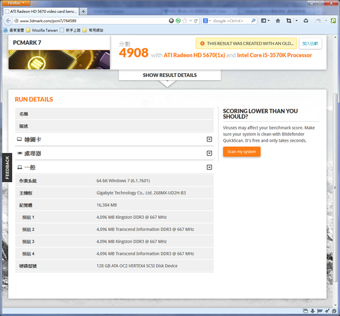Click the PCMark 7 banner image
The width and height of the screenshot is (340, 316).
pyautogui.click(x=59, y=59)
